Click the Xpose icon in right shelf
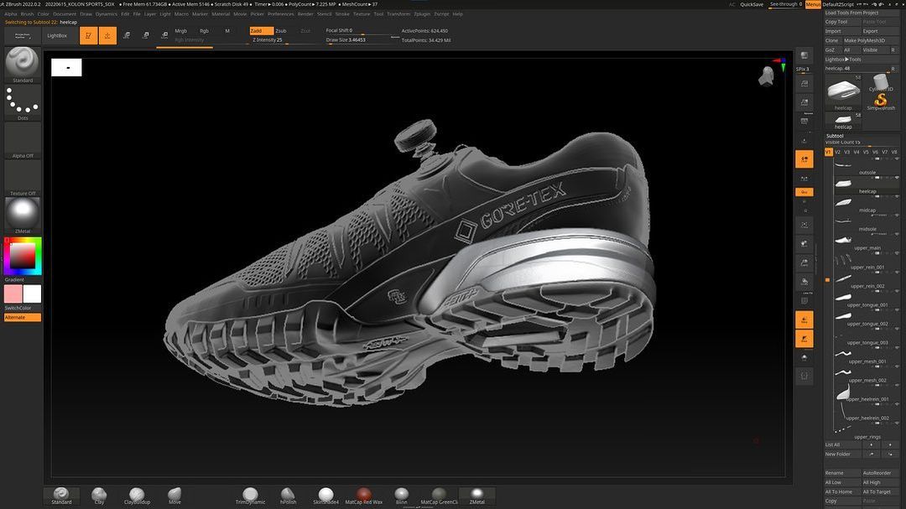Screen dimensions: 906x509 click(804, 377)
